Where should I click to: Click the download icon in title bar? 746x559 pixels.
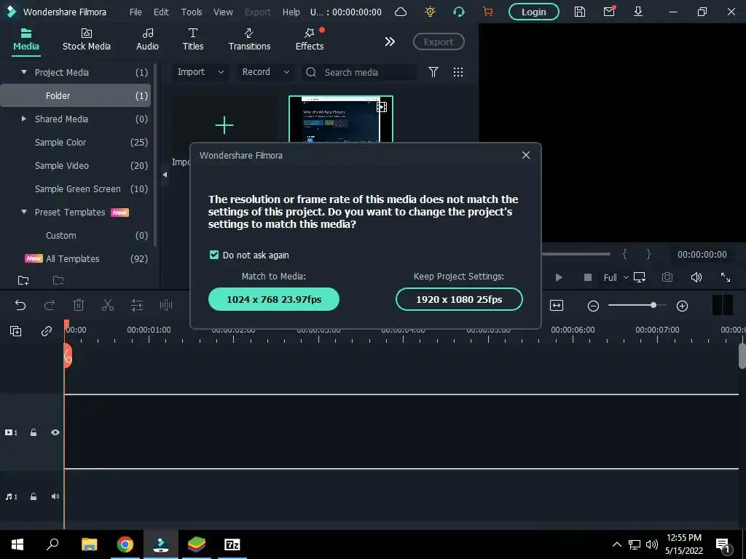(638, 12)
